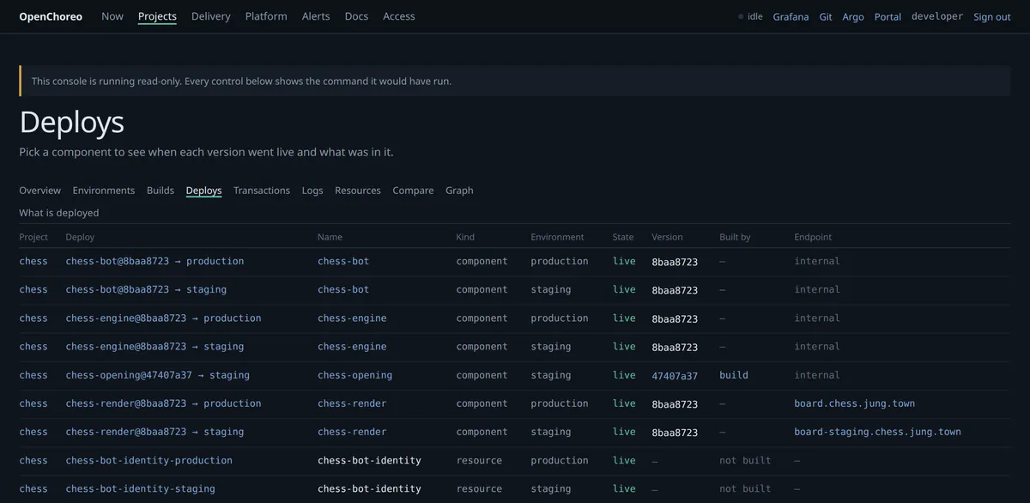Click chess-engine name in the staging row
The width and height of the screenshot is (1030, 503).
(x=352, y=347)
